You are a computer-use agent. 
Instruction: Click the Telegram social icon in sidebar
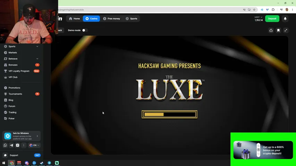click(11, 145)
